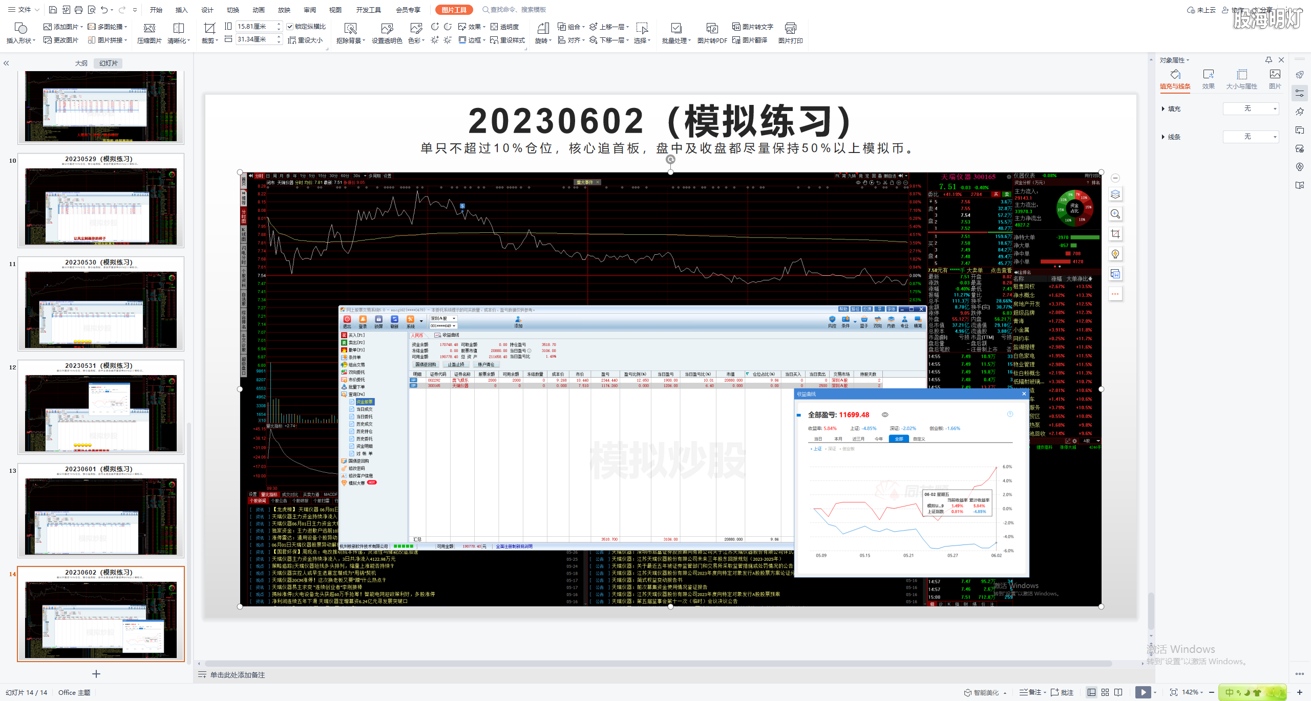Click the Reset Size (重设大小) icon

tap(305, 40)
